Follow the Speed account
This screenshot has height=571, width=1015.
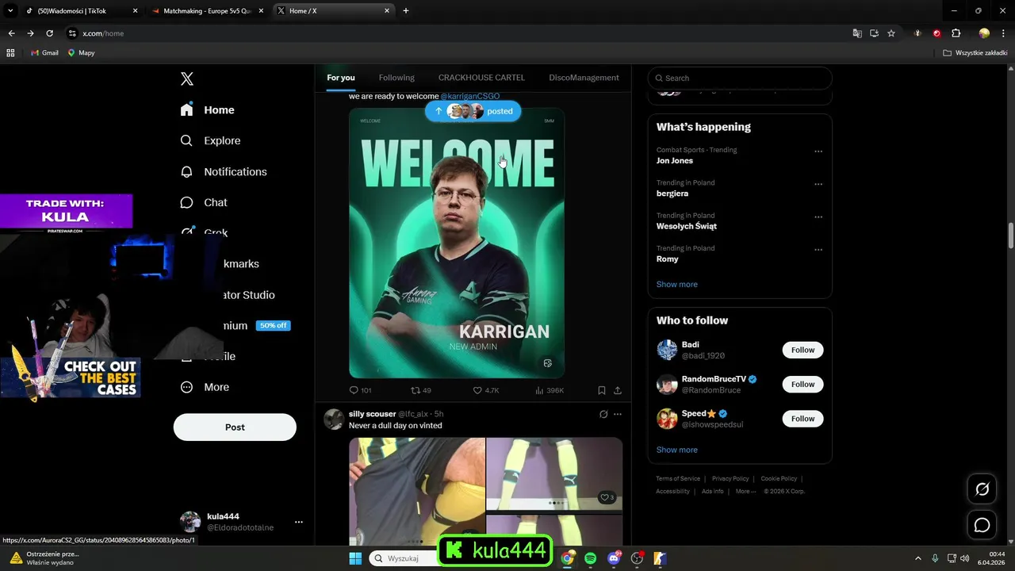pos(802,418)
